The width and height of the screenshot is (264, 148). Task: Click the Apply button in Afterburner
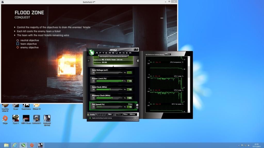point(119,114)
